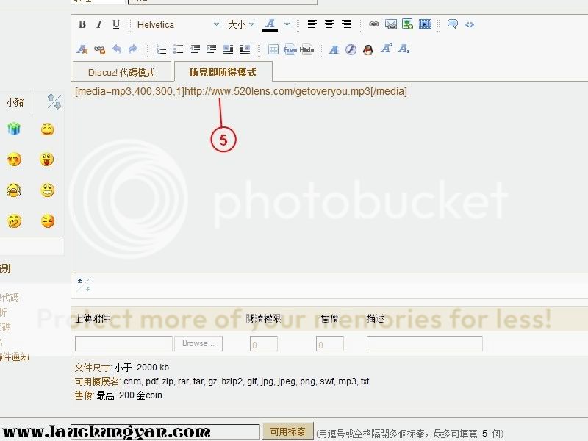Insert Free content tag

pyautogui.click(x=290, y=49)
